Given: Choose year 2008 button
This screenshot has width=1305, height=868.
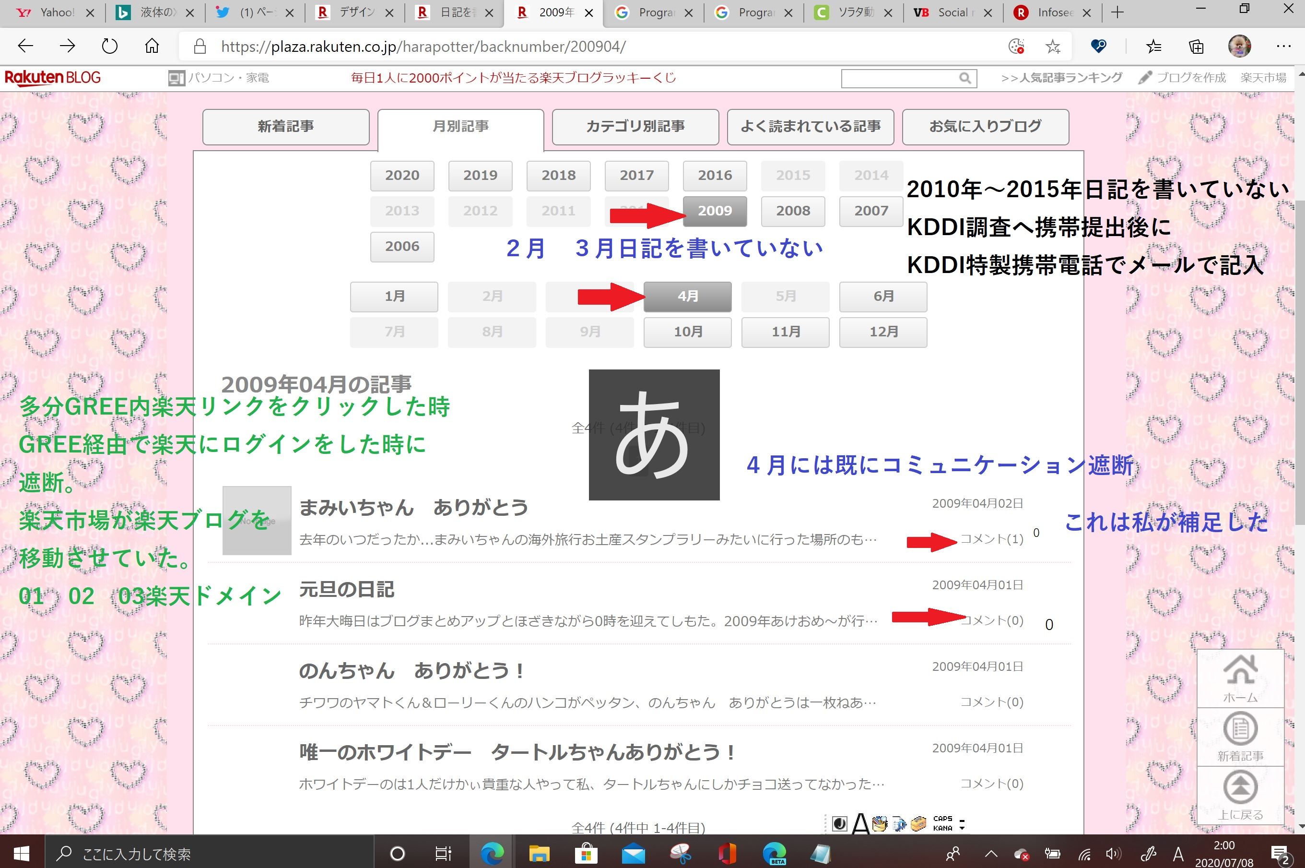Looking at the screenshot, I should [793, 211].
